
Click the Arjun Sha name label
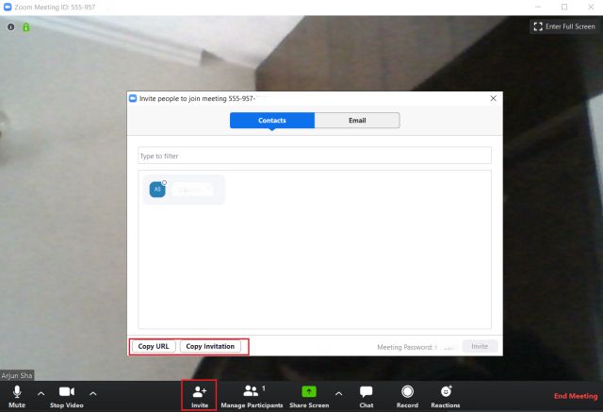pos(17,375)
